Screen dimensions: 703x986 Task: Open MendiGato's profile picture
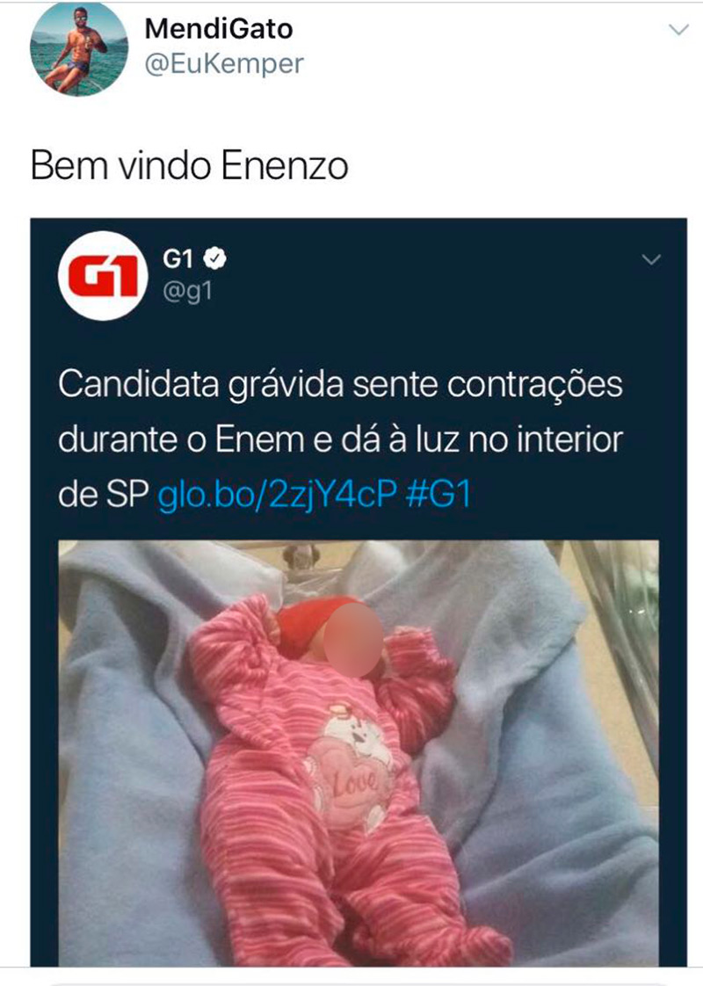pos(79,48)
